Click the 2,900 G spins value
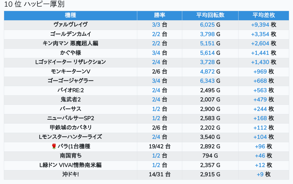The image size is (293, 184). click(210, 109)
